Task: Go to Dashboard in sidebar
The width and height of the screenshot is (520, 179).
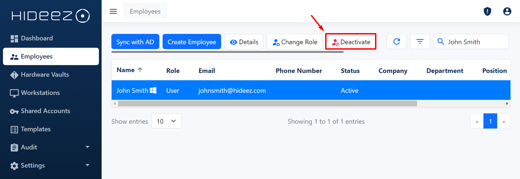Action: click(x=37, y=38)
